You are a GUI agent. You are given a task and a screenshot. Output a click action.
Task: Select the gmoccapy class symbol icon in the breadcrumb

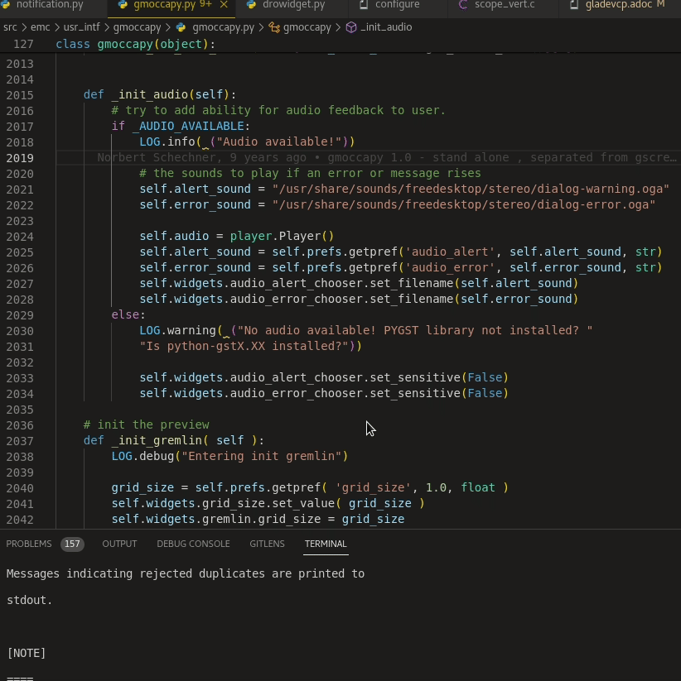(273, 27)
